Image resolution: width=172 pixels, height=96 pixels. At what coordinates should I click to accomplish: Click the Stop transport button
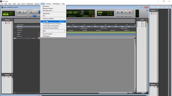click(x=122, y=12)
